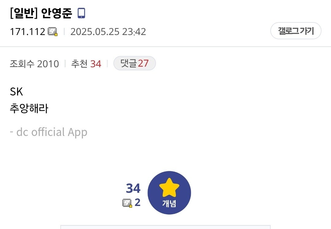
Task: Click the blue 개념 recommend circle
Action: point(169,193)
